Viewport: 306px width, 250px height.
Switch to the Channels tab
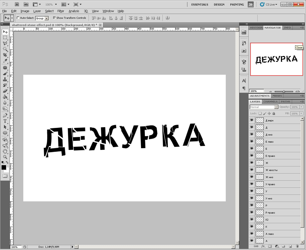[x=270, y=102]
